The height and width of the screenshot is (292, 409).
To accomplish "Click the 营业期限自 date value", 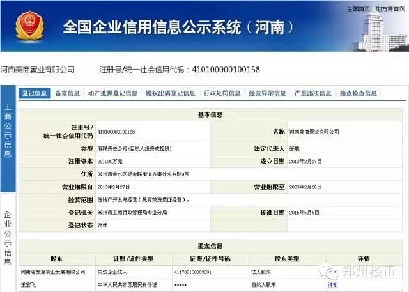I will 114,187.
